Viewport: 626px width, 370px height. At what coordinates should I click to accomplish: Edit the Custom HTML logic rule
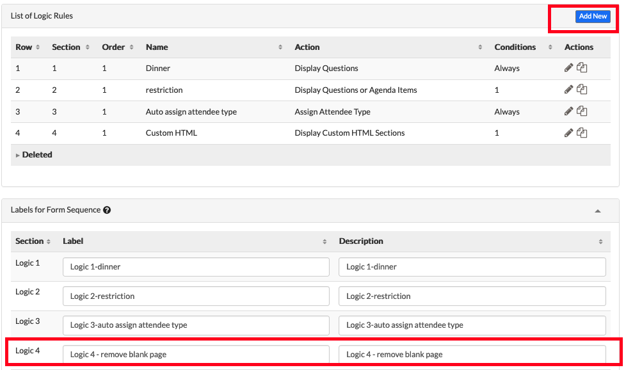(568, 133)
